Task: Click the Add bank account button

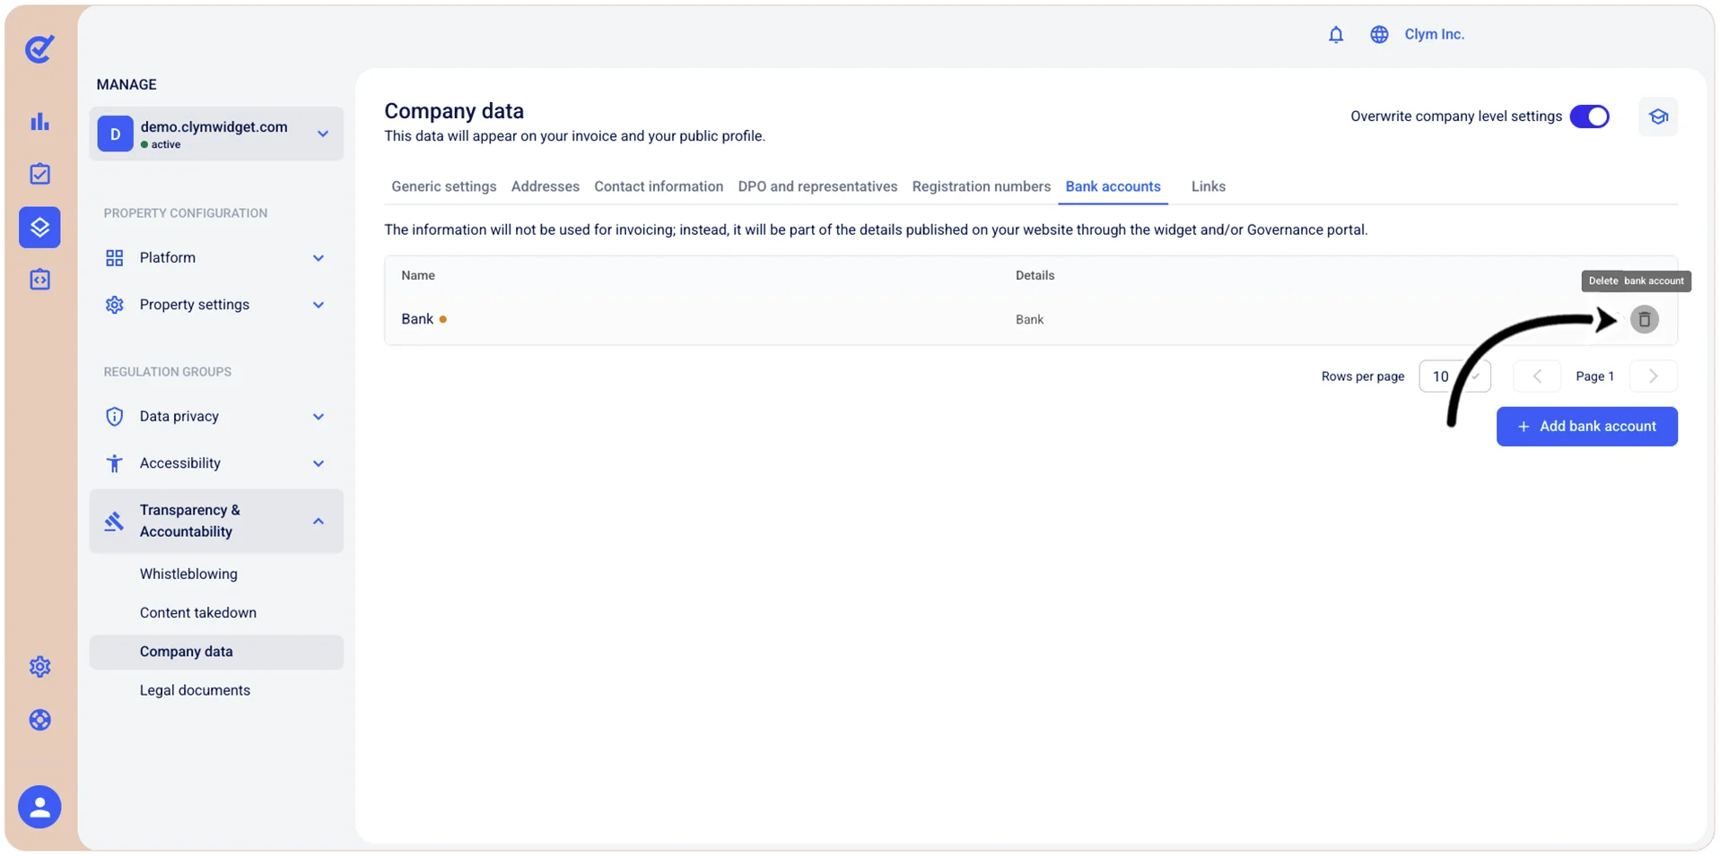Action: [x=1586, y=427]
